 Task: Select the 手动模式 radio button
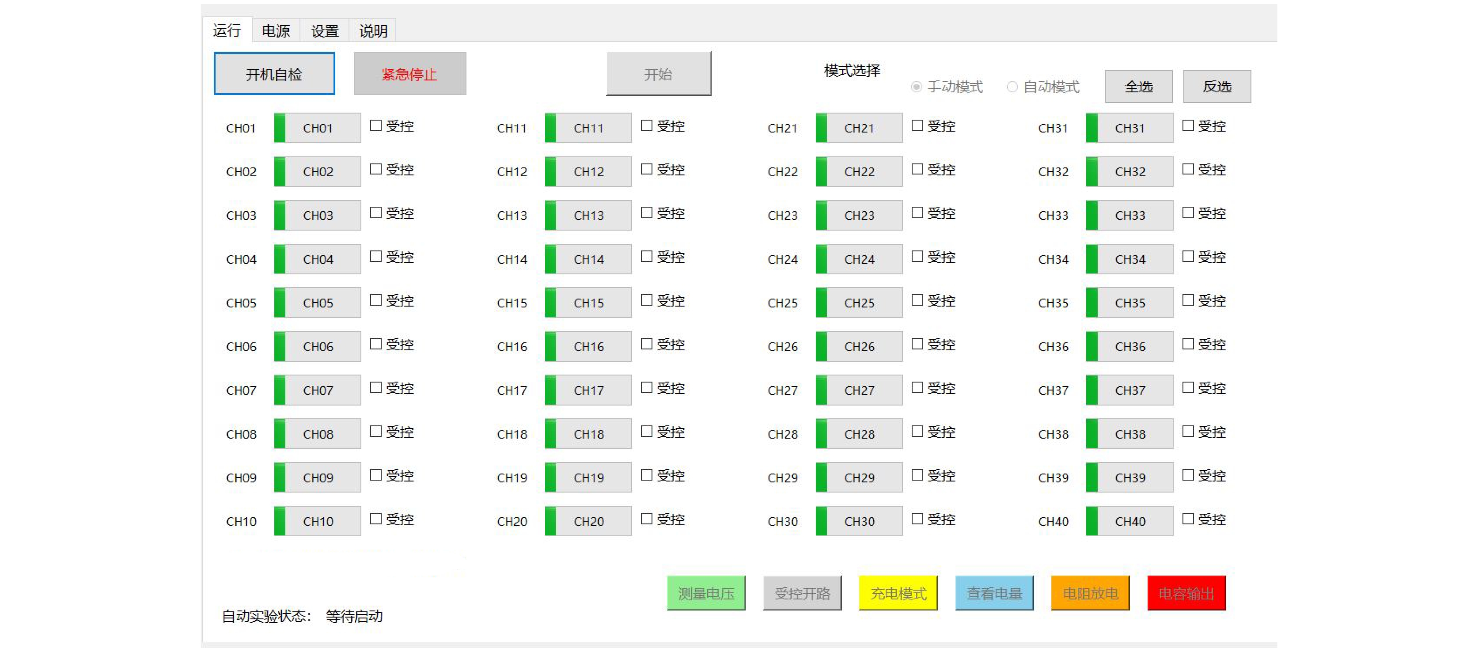[916, 87]
